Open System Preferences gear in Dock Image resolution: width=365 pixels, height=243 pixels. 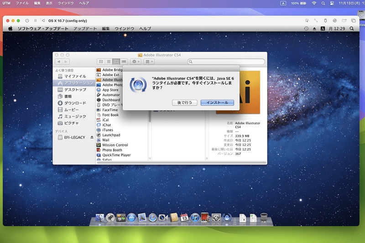216,217
